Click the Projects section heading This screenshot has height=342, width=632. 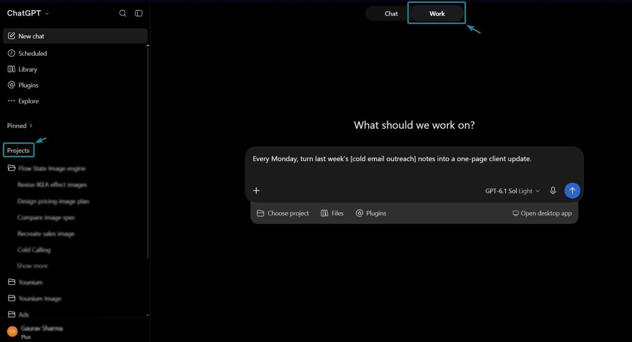pos(18,150)
